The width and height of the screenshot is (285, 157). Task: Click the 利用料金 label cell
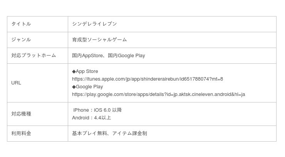(37, 134)
